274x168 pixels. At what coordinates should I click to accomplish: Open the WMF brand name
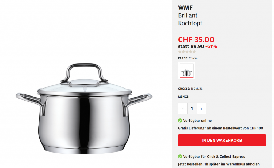(185, 8)
